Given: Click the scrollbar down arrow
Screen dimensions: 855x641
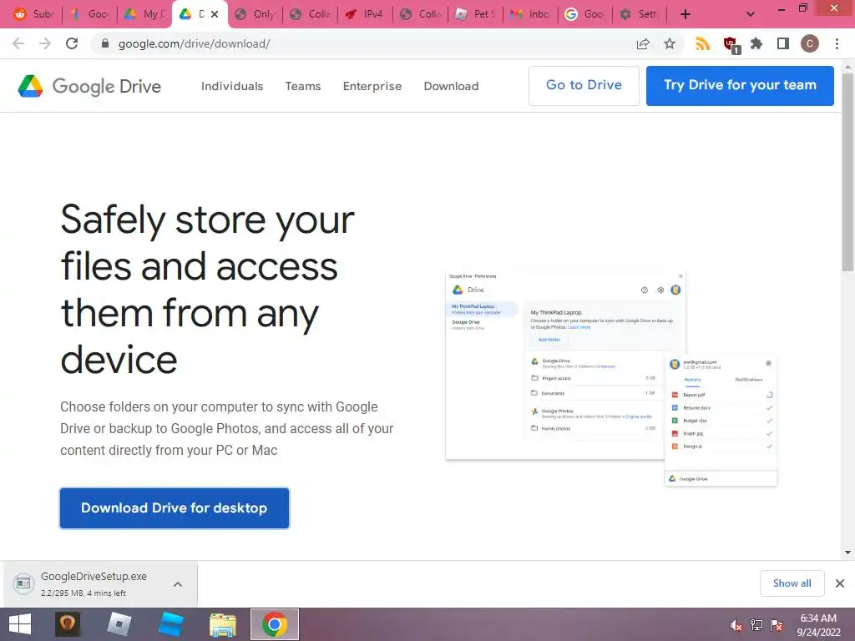Looking at the screenshot, I should [847, 553].
